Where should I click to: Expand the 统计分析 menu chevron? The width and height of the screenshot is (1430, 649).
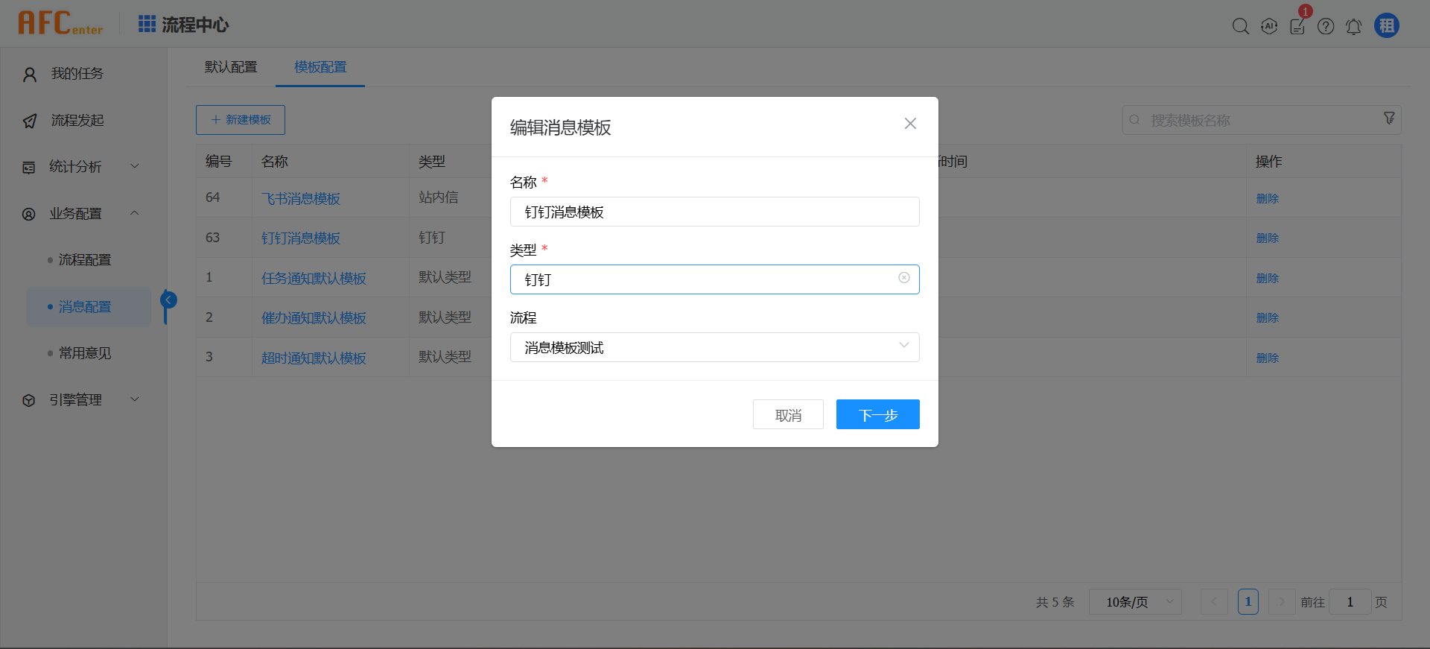135,166
